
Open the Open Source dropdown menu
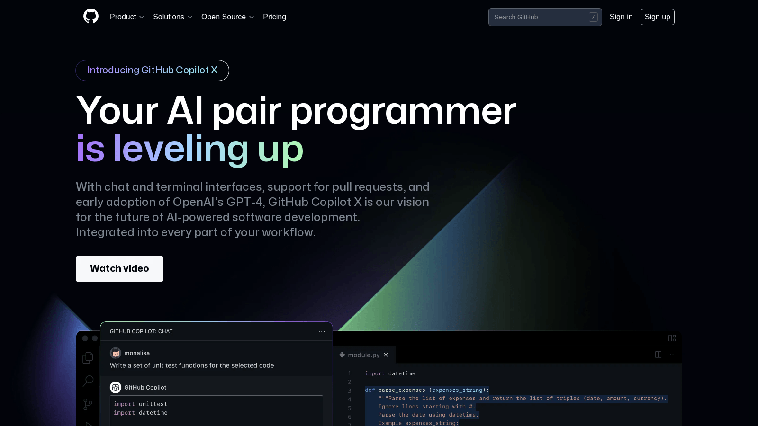[x=228, y=17]
